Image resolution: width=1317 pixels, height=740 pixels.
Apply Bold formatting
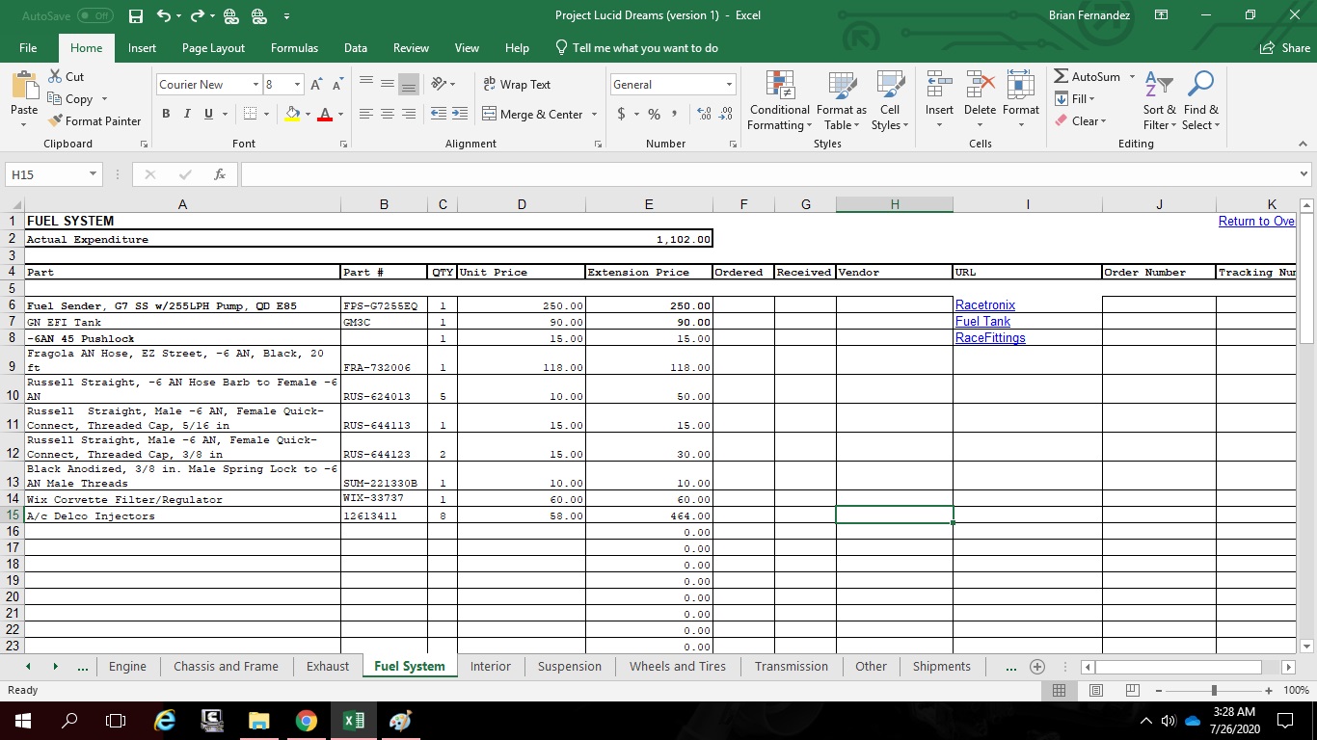pyautogui.click(x=167, y=114)
